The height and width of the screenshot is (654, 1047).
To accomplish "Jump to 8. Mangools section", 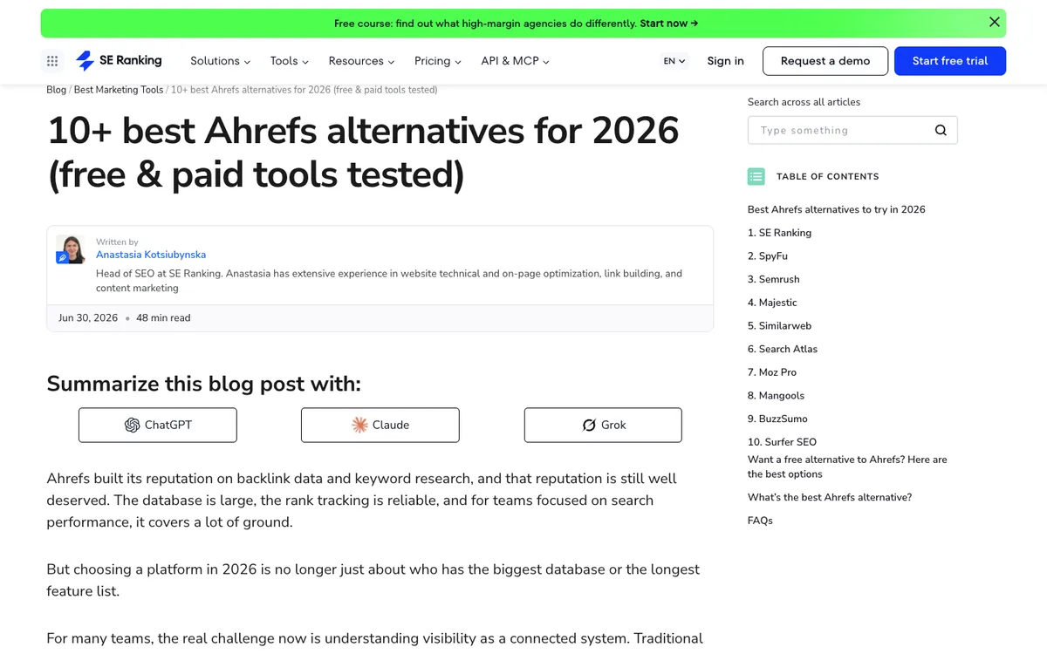I will coord(776,396).
